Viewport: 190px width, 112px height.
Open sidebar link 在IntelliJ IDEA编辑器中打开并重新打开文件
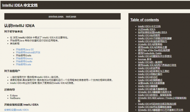point(161,110)
